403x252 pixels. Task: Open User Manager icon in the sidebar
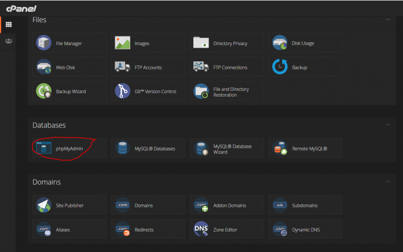coord(9,41)
